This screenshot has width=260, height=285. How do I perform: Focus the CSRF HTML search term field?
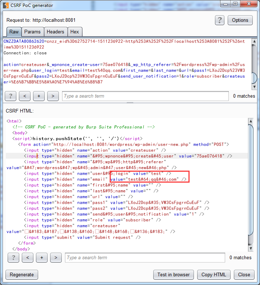point(145,257)
